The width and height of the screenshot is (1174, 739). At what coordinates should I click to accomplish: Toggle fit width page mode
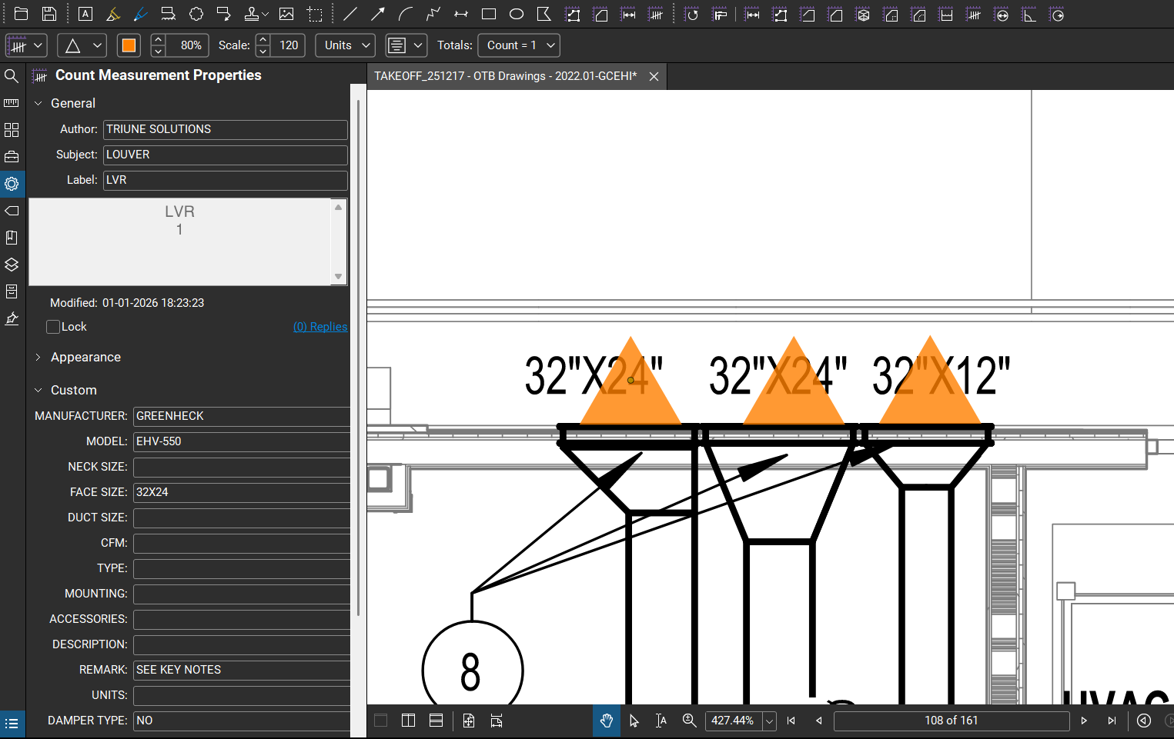click(497, 721)
